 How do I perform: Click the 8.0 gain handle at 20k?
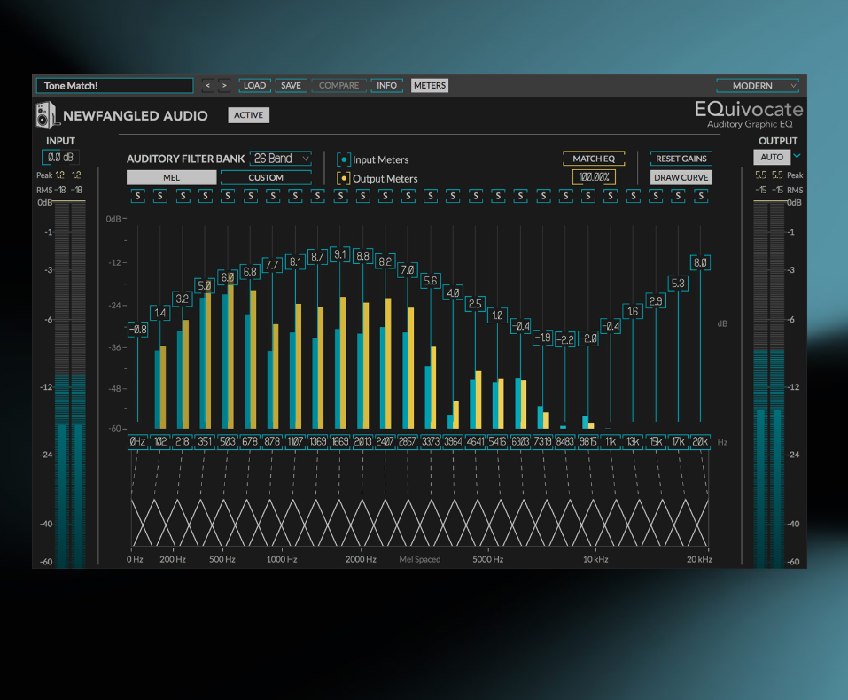[x=700, y=262]
